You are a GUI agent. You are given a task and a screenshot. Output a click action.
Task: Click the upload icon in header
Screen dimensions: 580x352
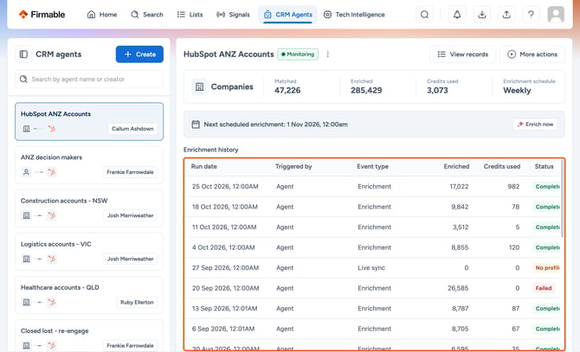[506, 15]
